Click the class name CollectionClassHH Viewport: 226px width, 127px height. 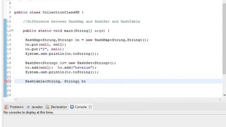(61, 12)
